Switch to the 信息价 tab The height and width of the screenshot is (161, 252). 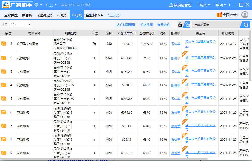point(27,15)
